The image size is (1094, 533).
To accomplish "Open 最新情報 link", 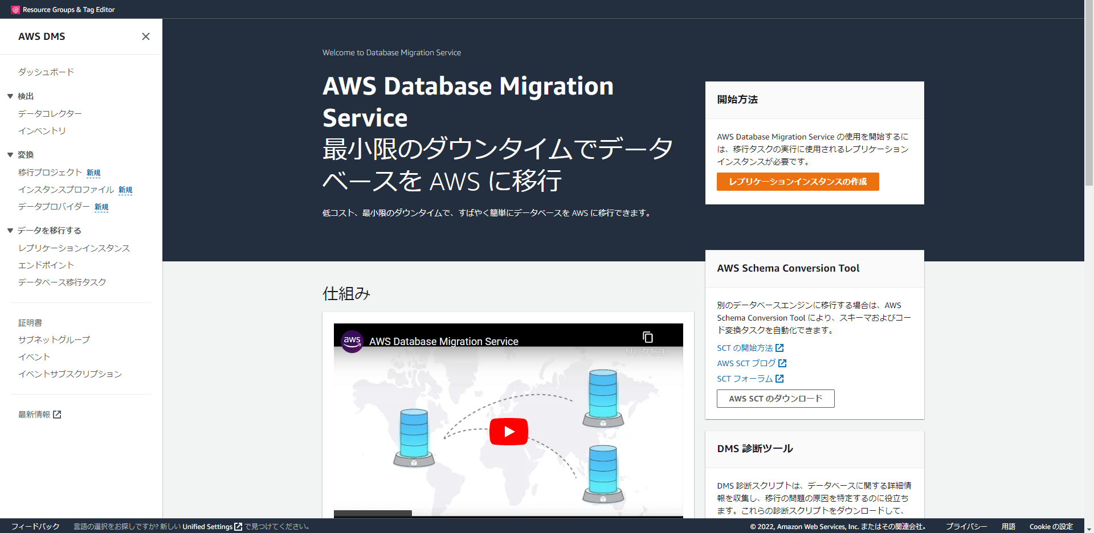I will (x=34, y=415).
